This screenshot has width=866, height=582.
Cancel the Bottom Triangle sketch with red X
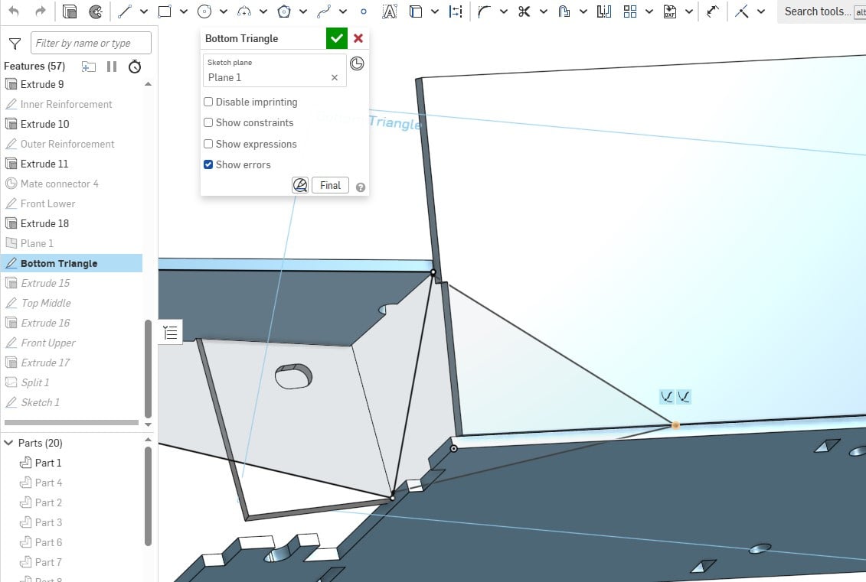pyautogui.click(x=358, y=38)
